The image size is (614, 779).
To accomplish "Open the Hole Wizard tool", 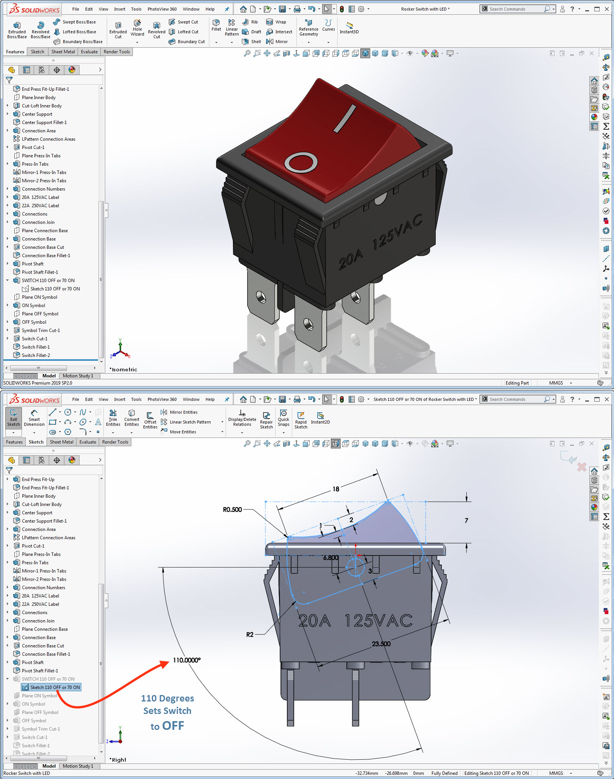I will pos(137,28).
